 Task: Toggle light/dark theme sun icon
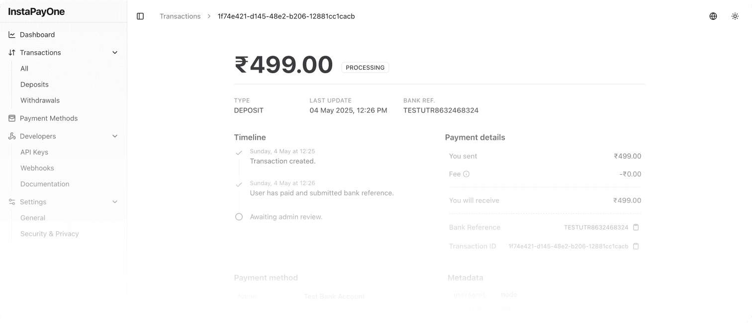(x=735, y=16)
